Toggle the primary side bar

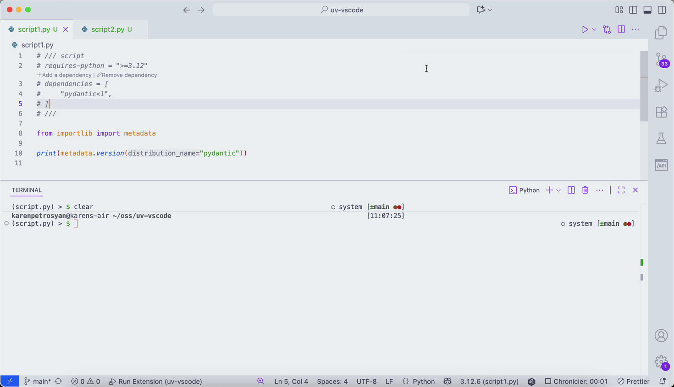(633, 10)
